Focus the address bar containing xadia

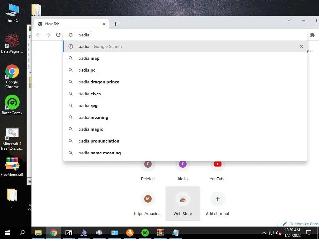[x=185, y=35]
